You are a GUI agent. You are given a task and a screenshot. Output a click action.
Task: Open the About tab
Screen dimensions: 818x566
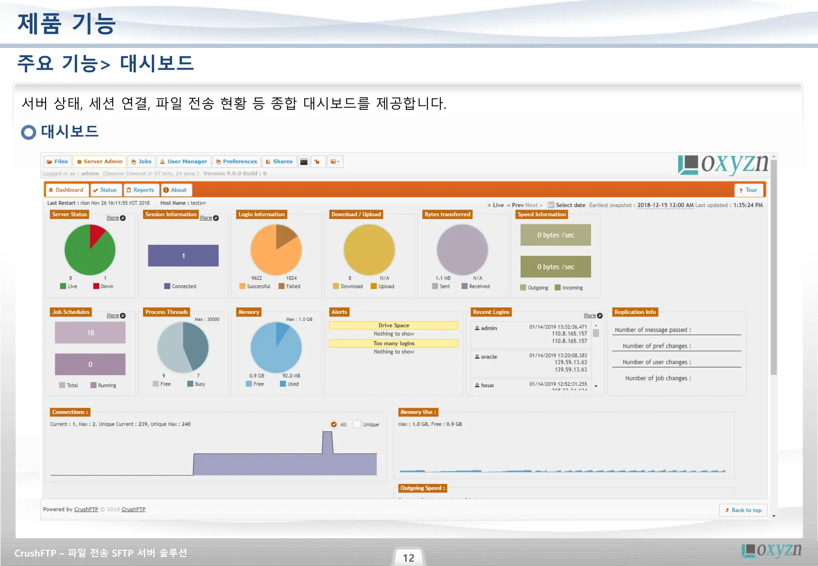[x=175, y=190]
